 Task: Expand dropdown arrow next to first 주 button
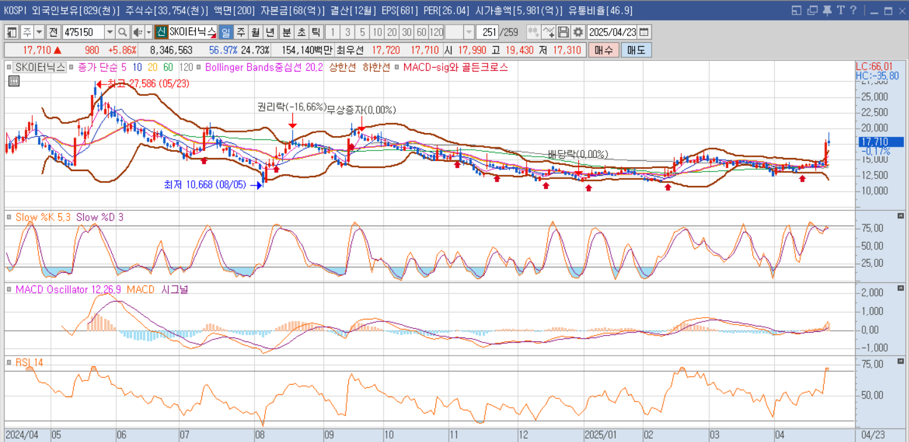click(x=39, y=32)
